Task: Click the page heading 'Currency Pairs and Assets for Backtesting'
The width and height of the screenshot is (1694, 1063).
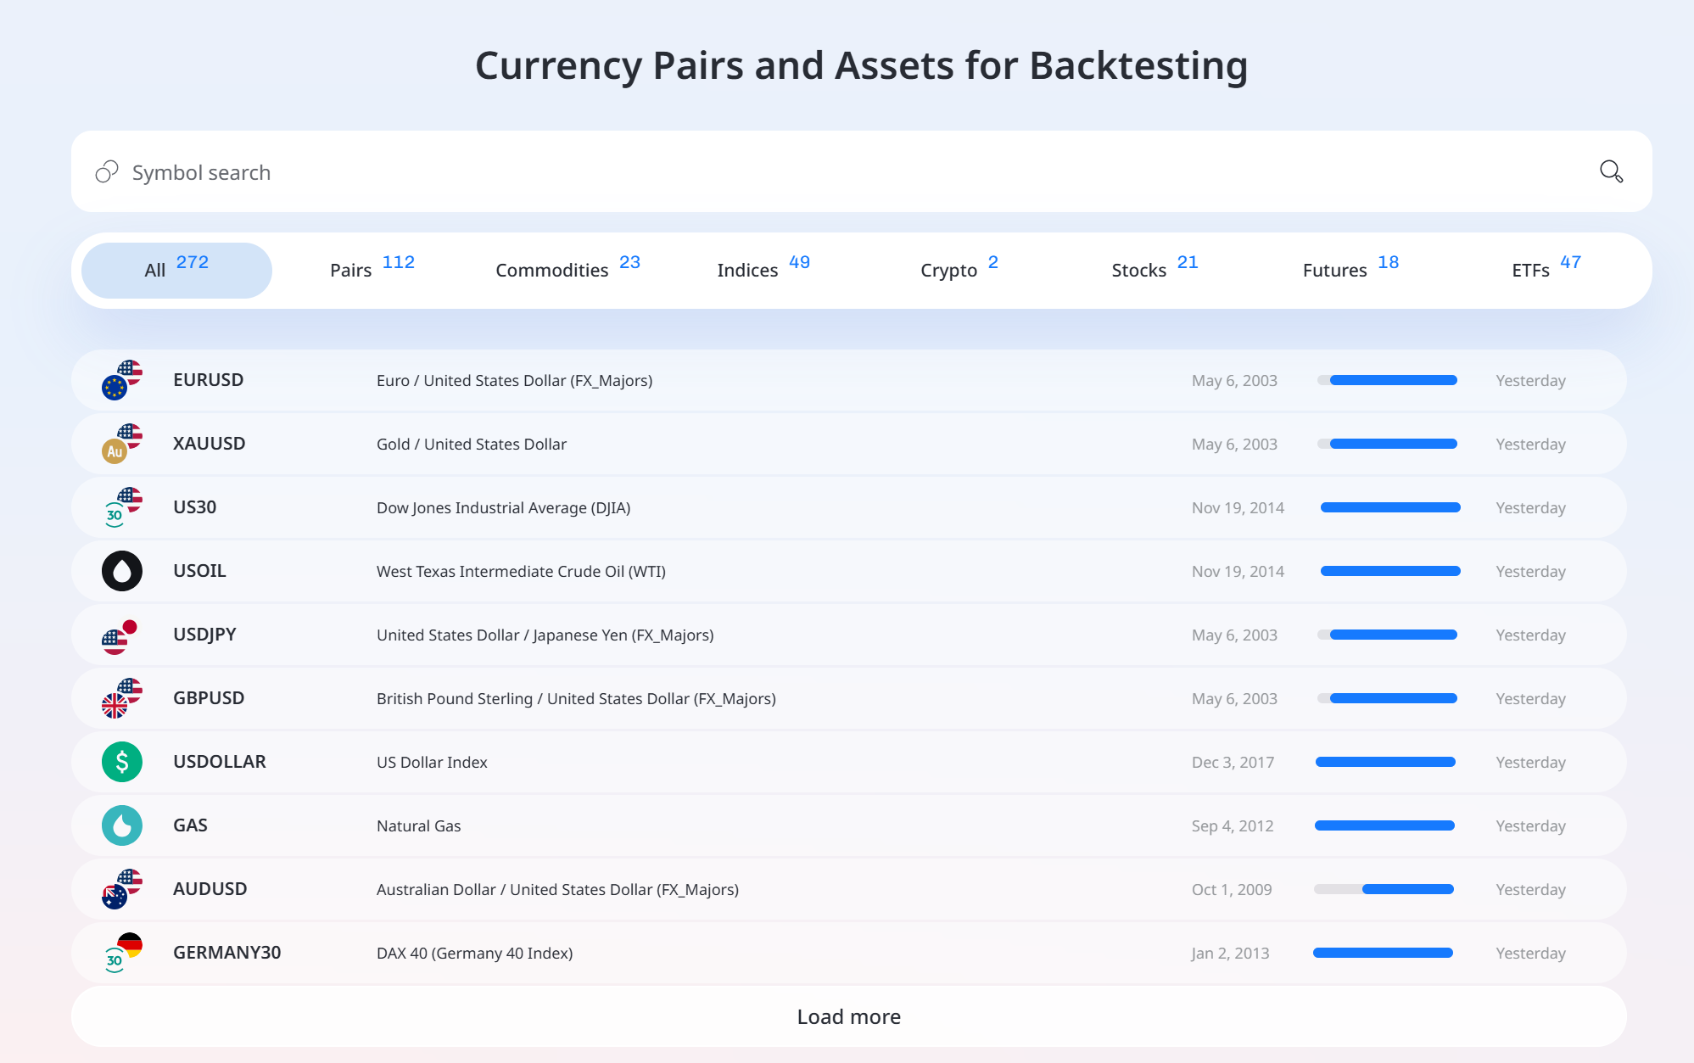Action: (861, 65)
